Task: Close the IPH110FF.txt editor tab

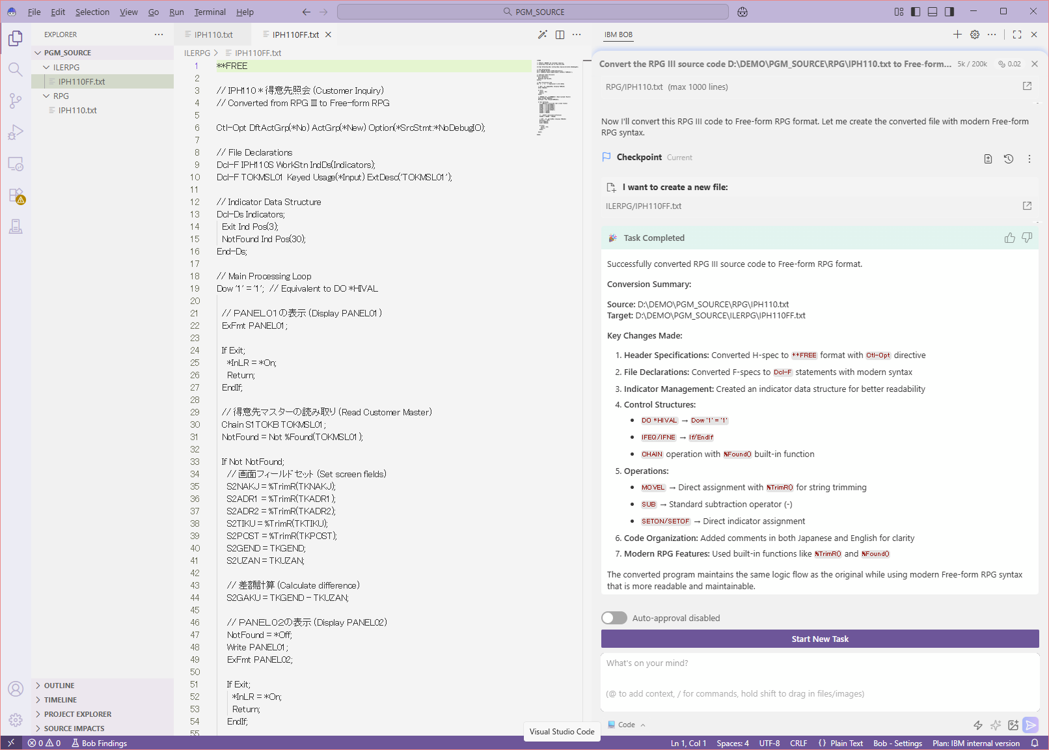Action: [x=329, y=35]
